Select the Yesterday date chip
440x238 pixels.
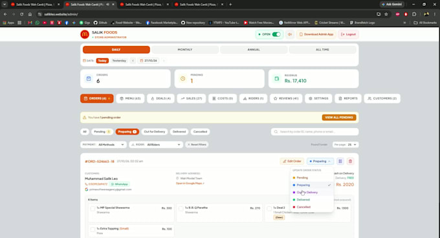pyautogui.click(x=119, y=61)
